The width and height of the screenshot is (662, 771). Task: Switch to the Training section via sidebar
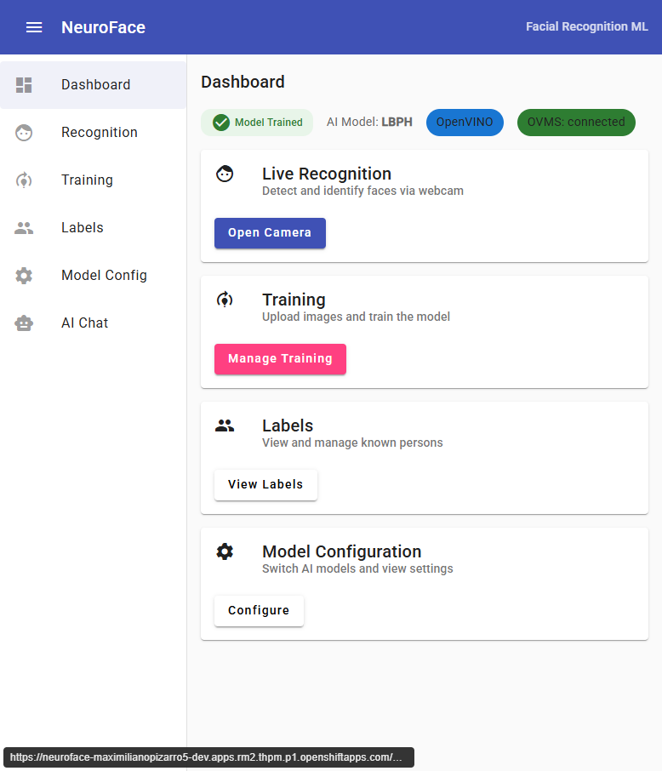(x=88, y=180)
